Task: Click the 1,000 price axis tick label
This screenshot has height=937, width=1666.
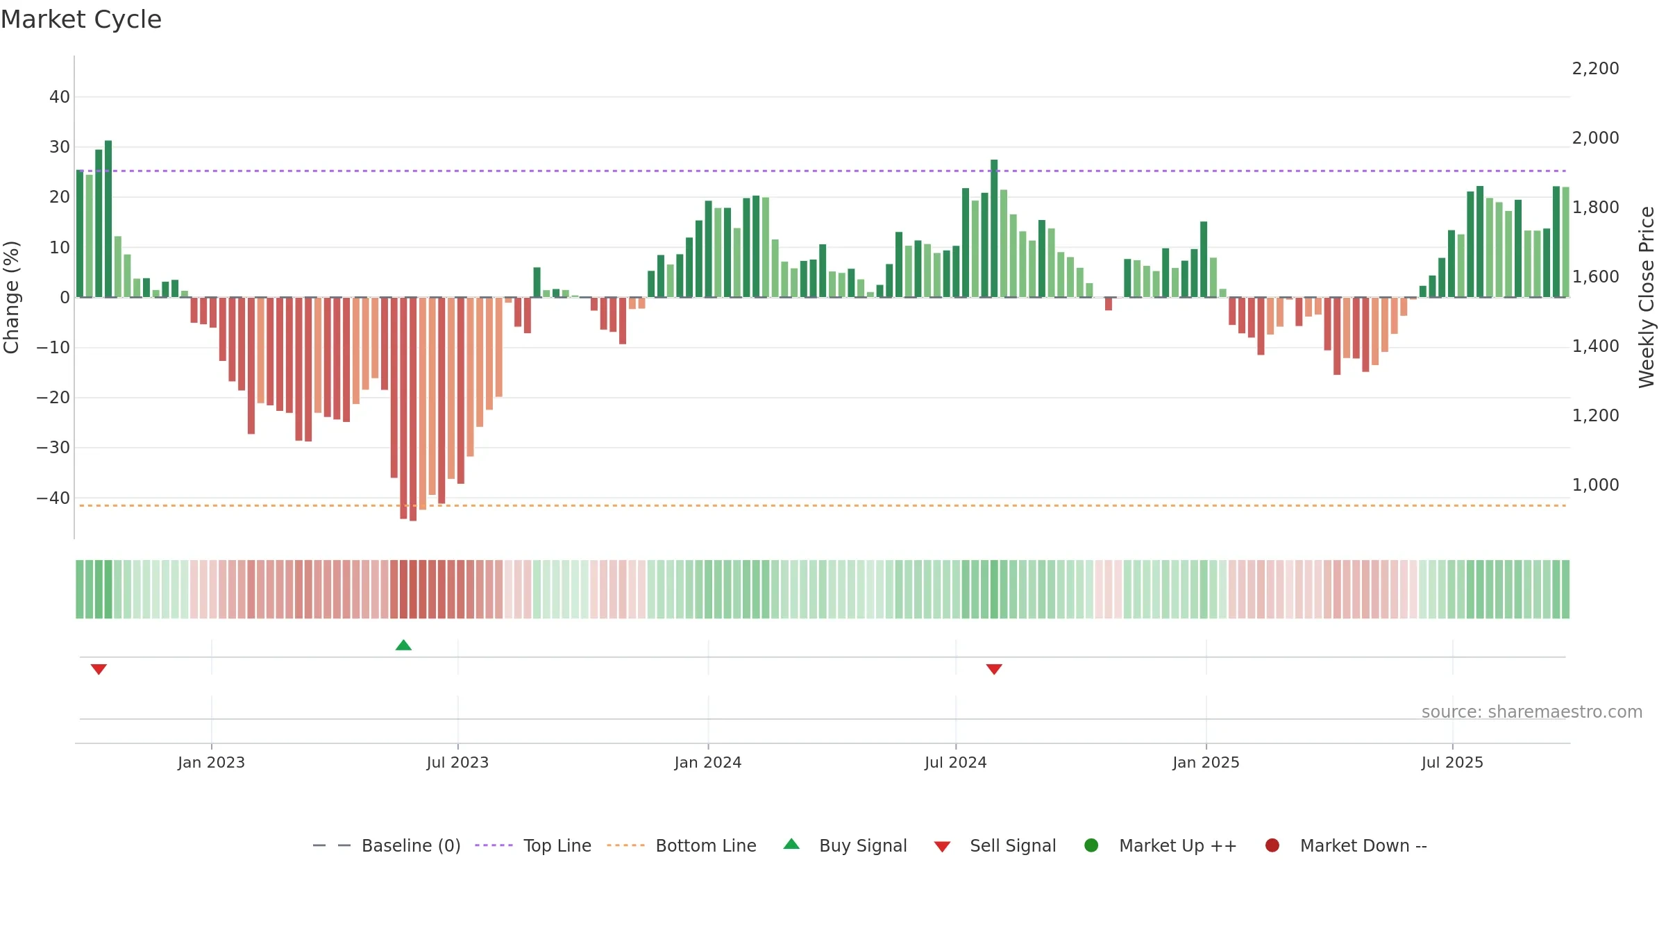Action: point(1595,485)
